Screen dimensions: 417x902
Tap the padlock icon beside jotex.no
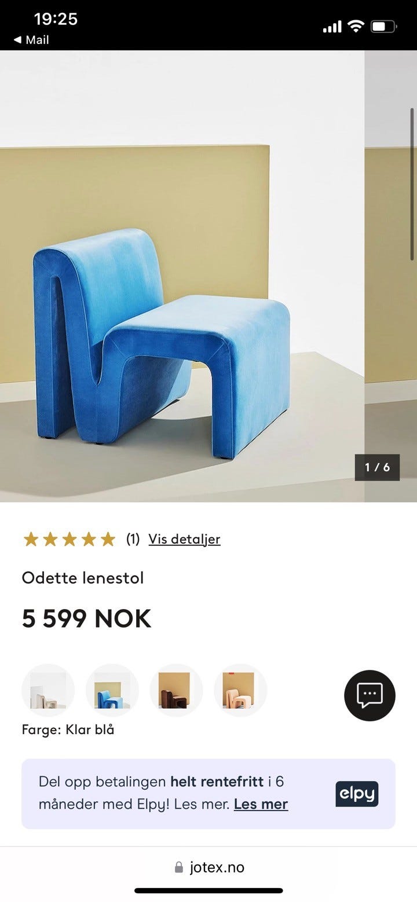click(178, 867)
